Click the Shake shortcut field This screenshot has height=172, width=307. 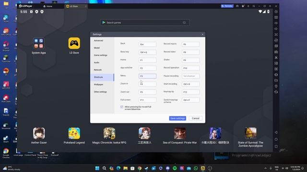tap(191, 60)
